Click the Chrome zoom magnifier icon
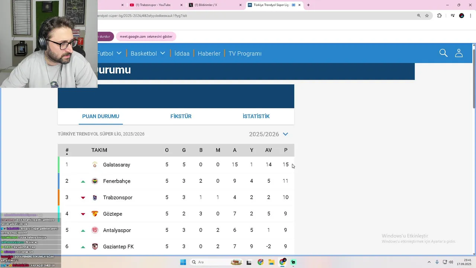Image resolution: width=476 pixels, height=268 pixels. pyautogui.click(x=419, y=16)
